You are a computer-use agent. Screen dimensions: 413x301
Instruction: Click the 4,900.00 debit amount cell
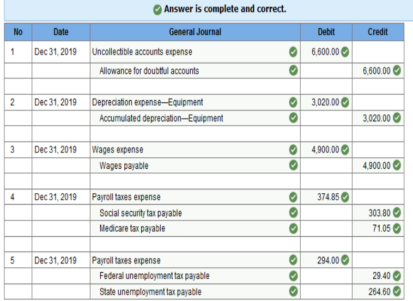[326, 150]
